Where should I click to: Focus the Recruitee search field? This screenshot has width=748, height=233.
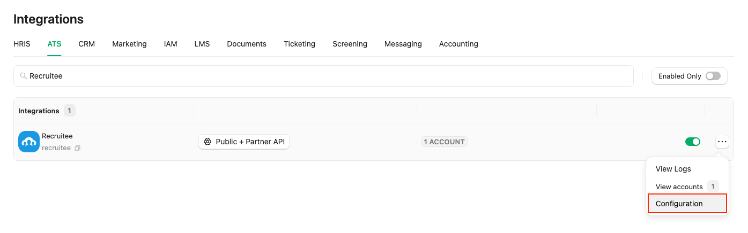point(323,76)
